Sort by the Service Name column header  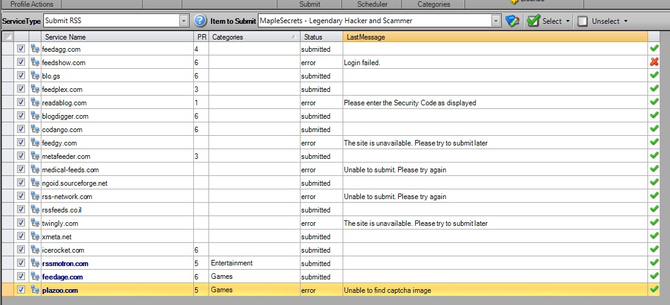tap(118, 37)
